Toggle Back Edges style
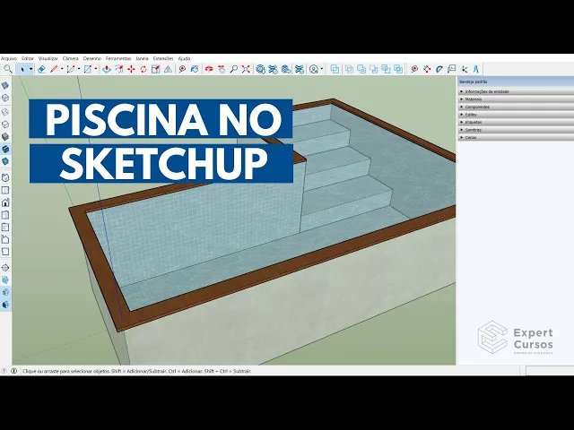 point(5,98)
